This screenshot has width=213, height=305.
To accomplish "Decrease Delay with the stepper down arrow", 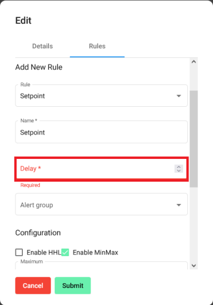I will (179, 171).
